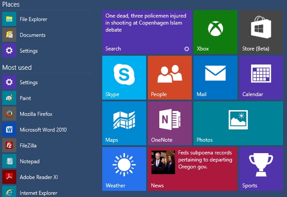Open the Store (Beta) tile
Screen dimensions: 287x197
(x=261, y=32)
